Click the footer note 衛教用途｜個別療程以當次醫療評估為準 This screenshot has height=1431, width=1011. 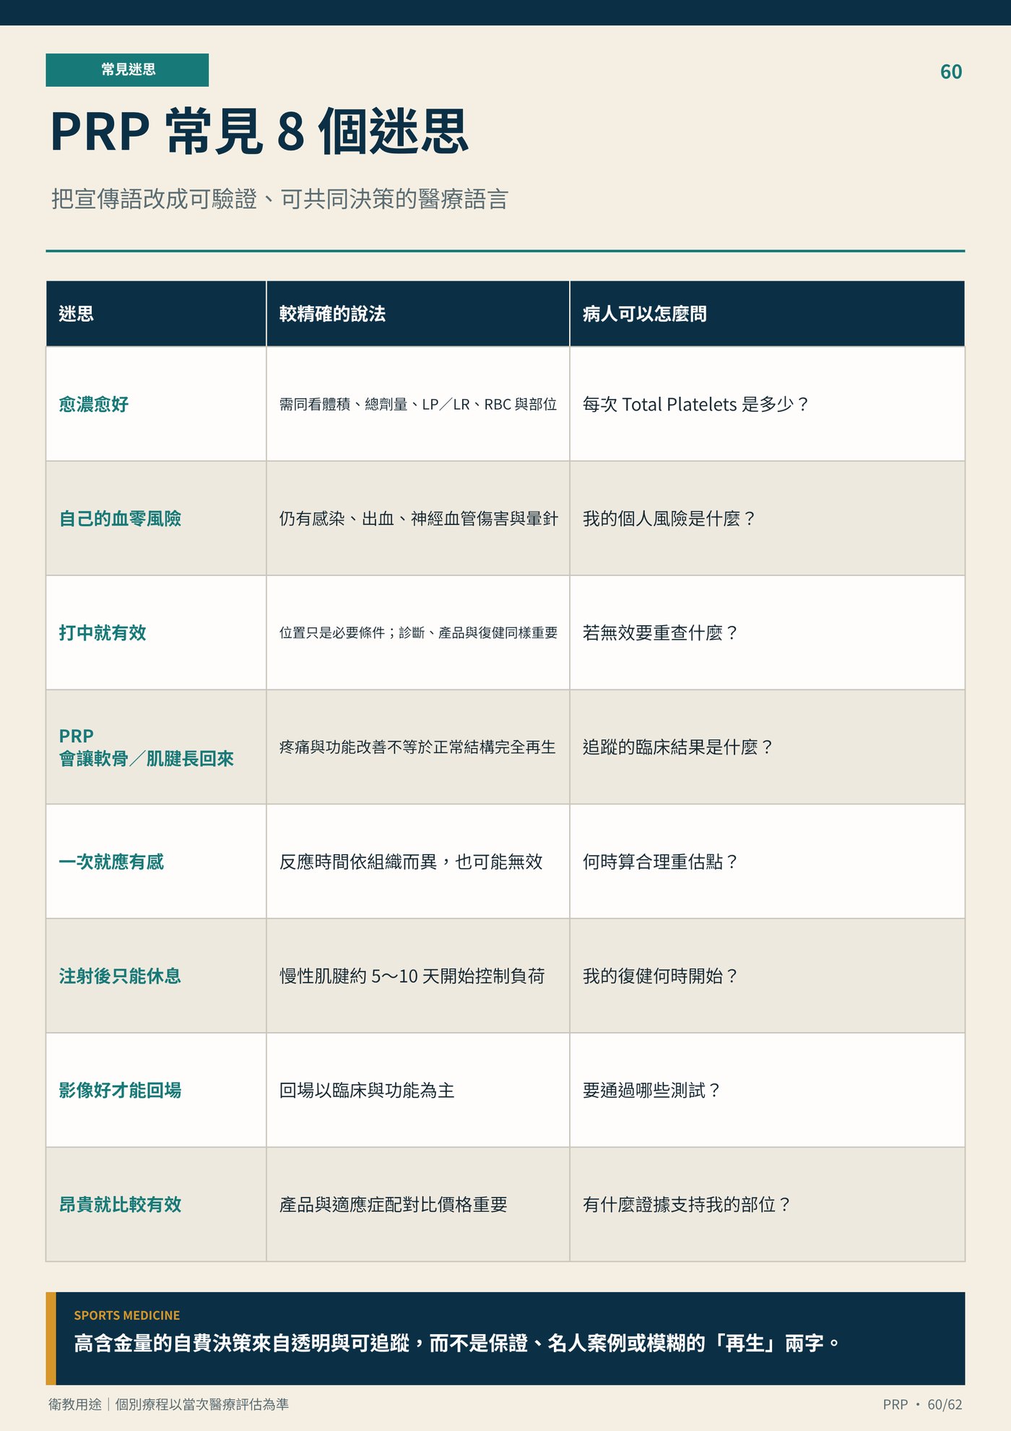point(168,1404)
